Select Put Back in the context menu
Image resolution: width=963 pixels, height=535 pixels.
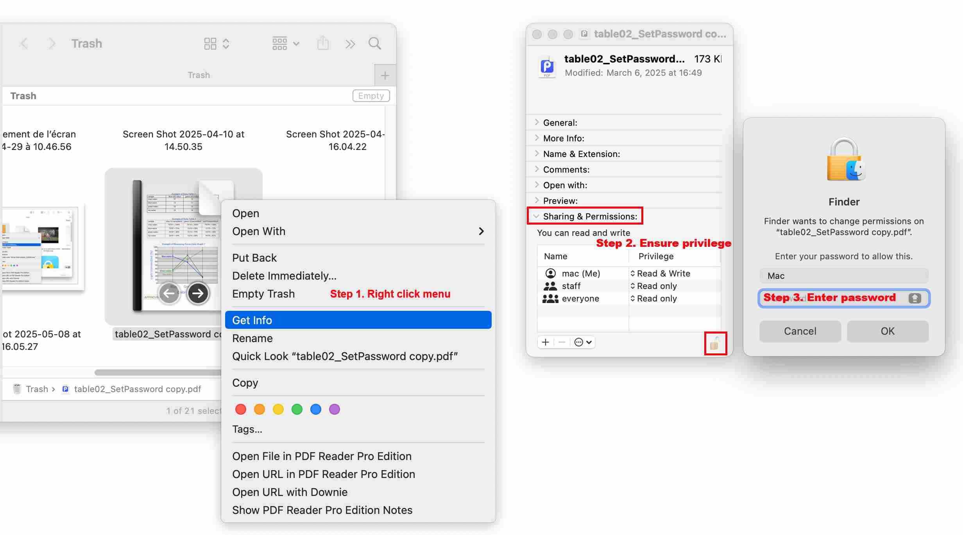(x=254, y=258)
